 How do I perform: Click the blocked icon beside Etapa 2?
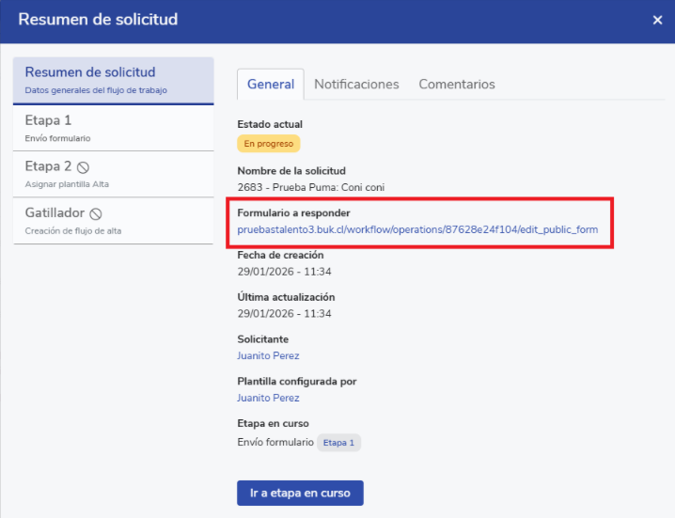(x=83, y=167)
